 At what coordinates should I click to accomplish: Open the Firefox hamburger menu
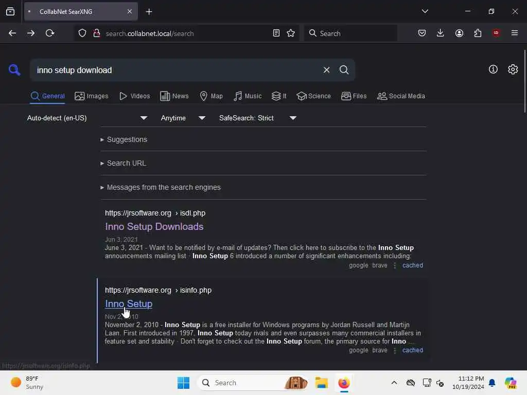pos(515,33)
